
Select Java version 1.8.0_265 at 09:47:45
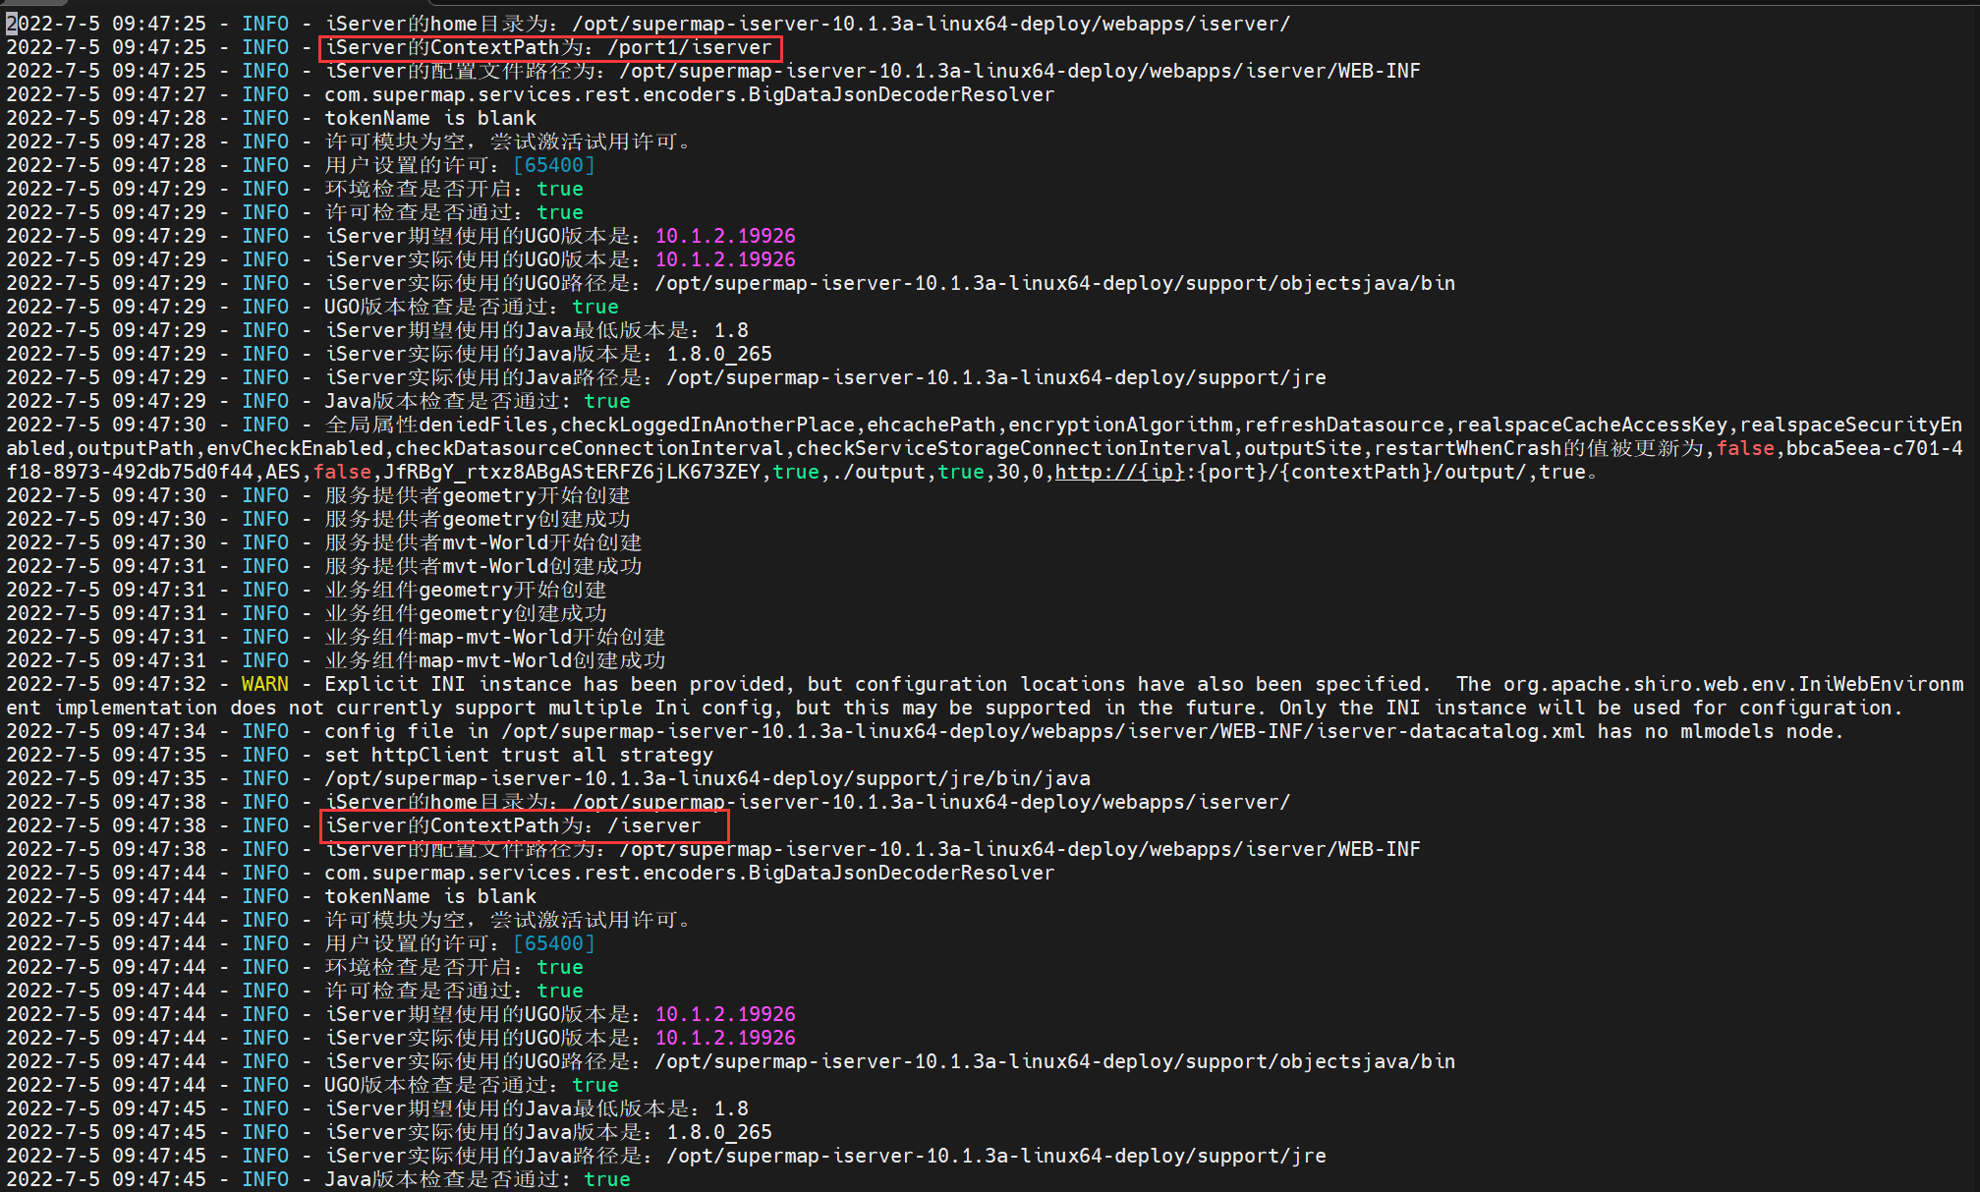click(x=719, y=1132)
